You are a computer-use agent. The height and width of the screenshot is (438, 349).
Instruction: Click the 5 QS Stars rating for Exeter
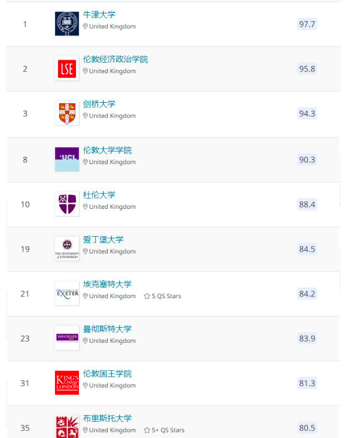[x=163, y=296]
